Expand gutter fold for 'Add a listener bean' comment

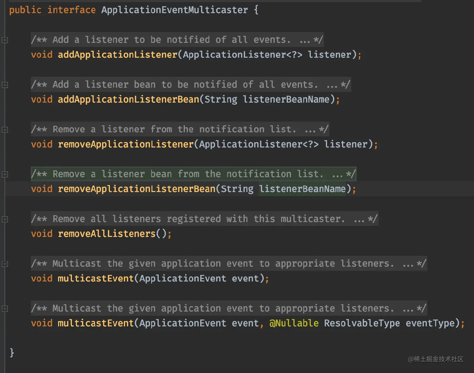coord(5,85)
